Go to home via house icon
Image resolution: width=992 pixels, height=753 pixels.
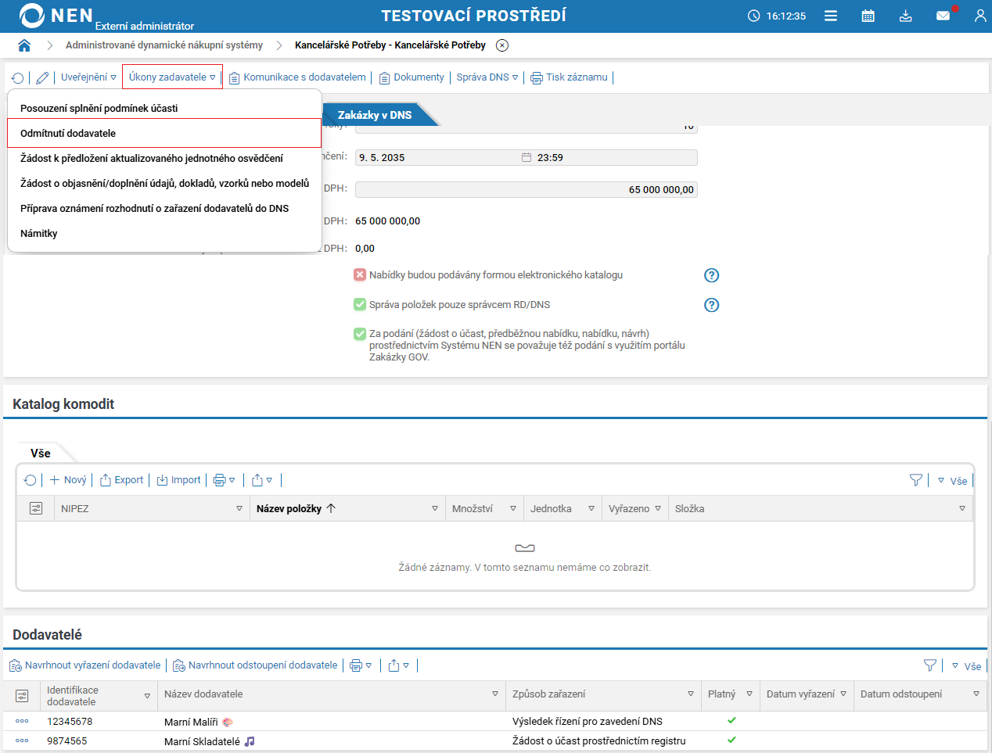pos(24,45)
